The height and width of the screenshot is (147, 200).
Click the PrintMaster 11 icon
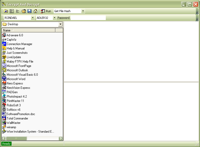click(x=4, y=101)
